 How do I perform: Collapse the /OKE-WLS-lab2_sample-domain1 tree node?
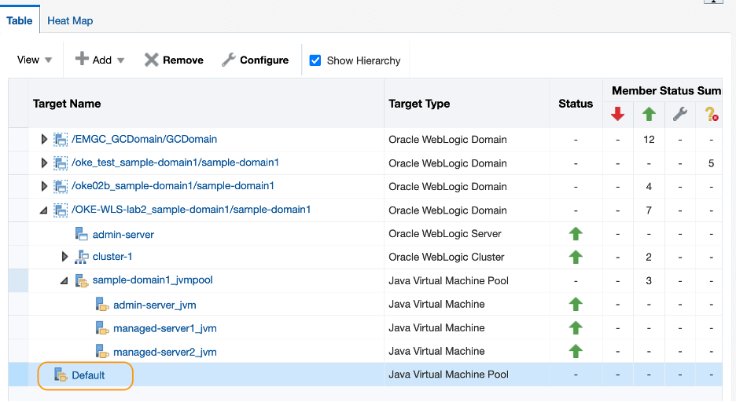pos(45,210)
